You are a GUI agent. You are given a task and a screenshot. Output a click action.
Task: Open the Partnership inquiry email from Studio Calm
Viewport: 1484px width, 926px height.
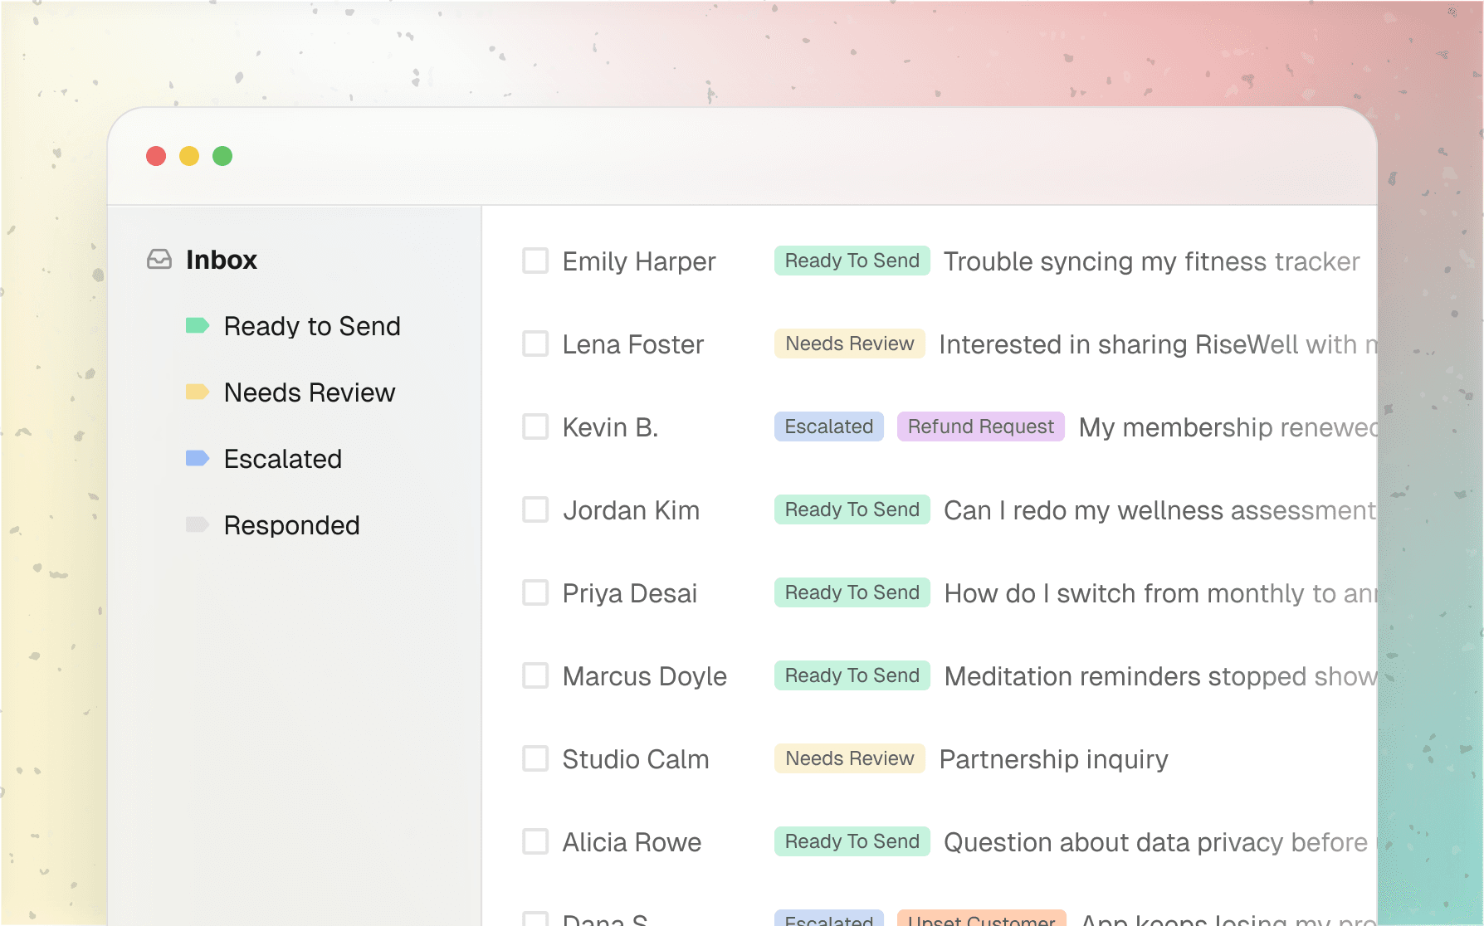[1052, 758]
